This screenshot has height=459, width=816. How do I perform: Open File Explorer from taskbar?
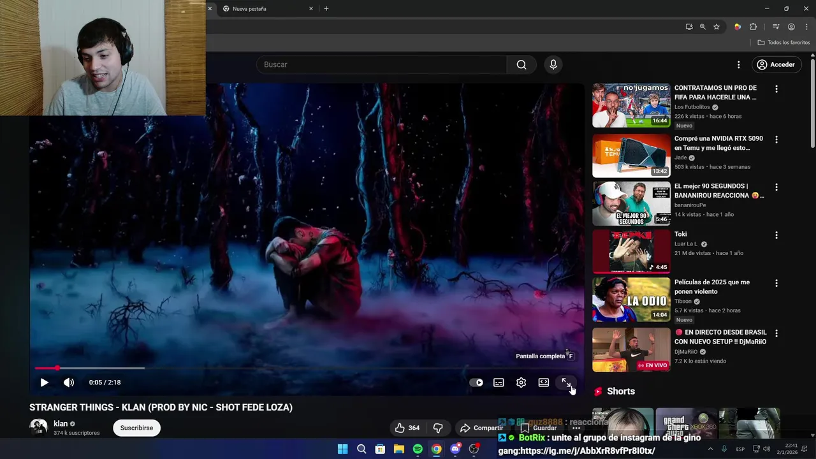point(398,449)
